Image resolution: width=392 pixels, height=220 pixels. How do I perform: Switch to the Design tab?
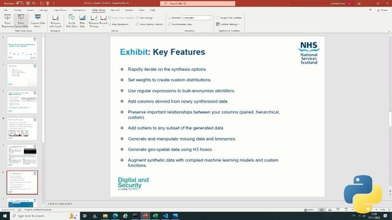(43, 10)
